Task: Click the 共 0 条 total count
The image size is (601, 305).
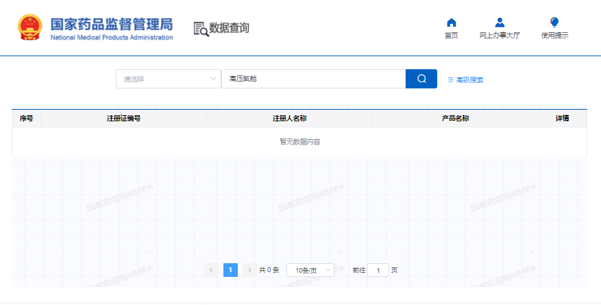Action: click(x=269, y=270)
